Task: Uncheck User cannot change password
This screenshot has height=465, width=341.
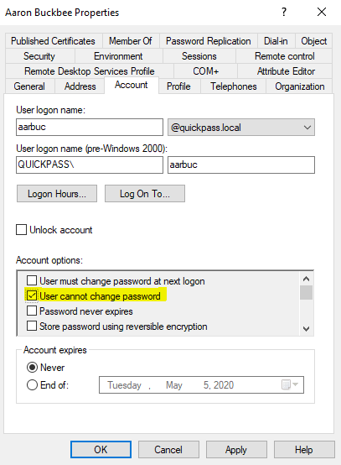Action: [32, 295]
